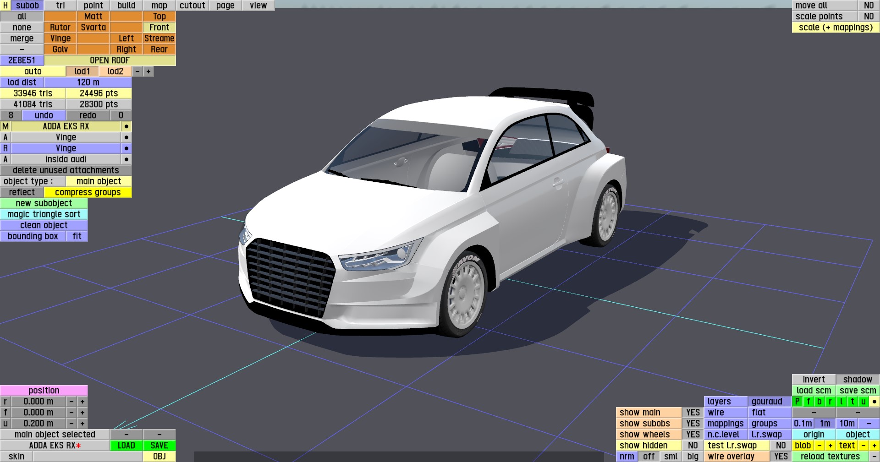Select the insida audi subobject row
Image resolution: width=880 pixels, height=462 pixels.
[x=66, y=159]
